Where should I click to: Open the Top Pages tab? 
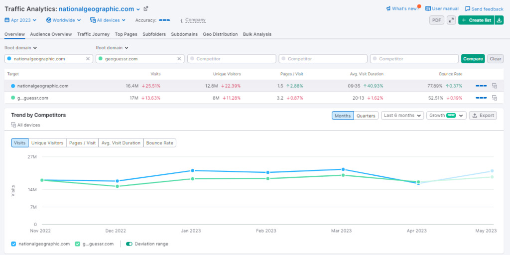tap(126, 34)
